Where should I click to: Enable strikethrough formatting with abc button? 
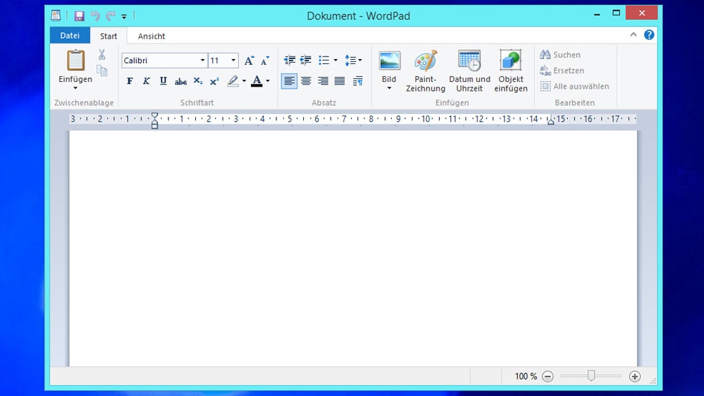(x=180, y=81)
